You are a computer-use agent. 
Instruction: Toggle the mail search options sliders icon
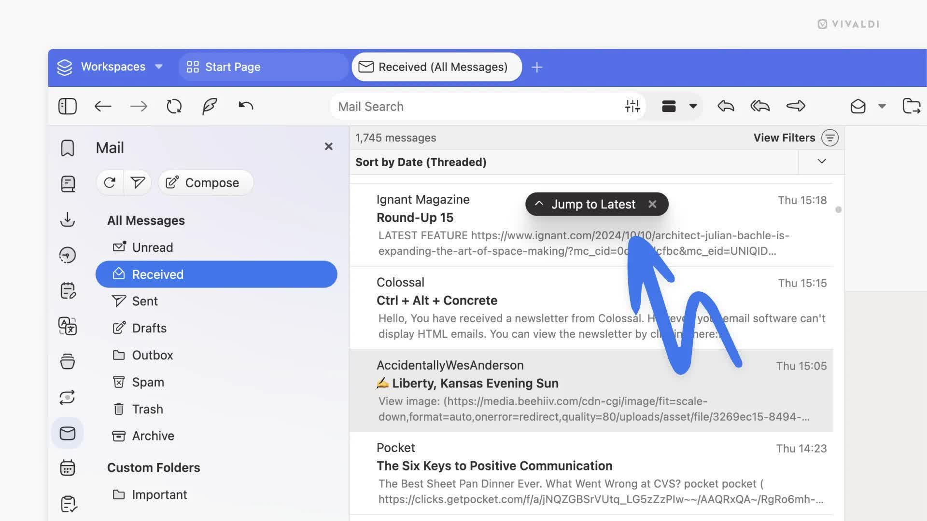[632, 106]
